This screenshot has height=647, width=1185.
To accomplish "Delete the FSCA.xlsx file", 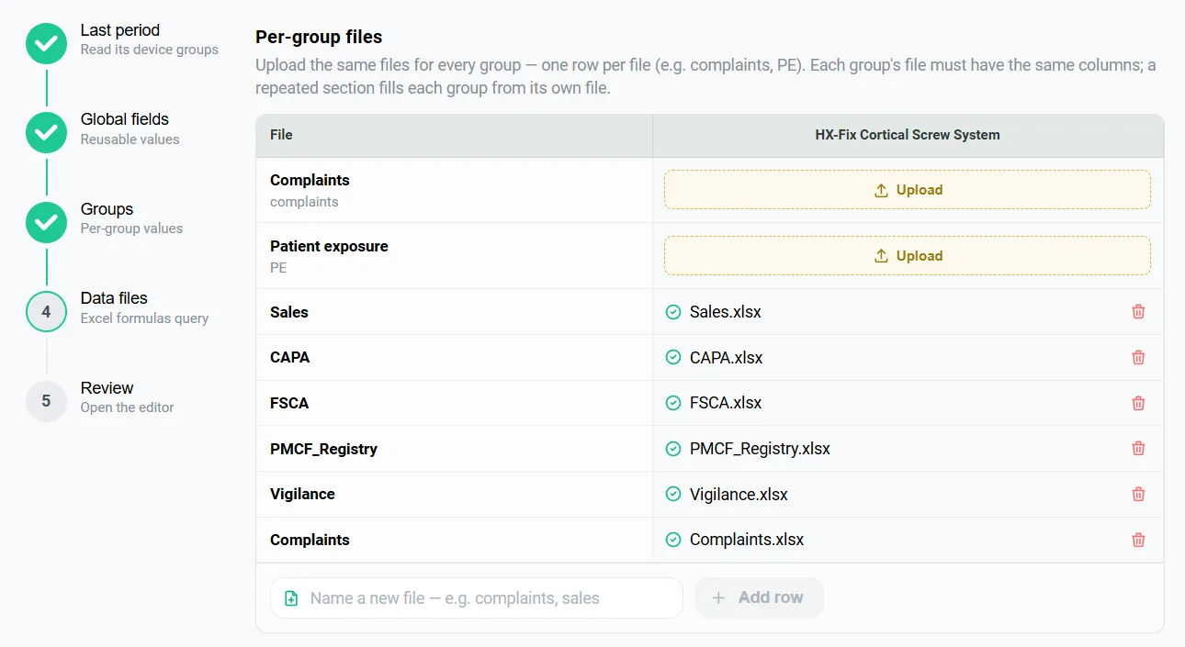I will coord(1138,403).
